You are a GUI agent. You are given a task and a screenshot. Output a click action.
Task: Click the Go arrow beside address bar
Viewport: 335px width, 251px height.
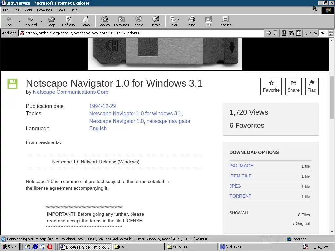(x=268, y=33)
